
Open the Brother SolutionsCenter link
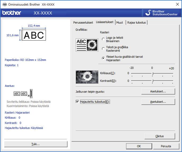[x=161, y=13]
